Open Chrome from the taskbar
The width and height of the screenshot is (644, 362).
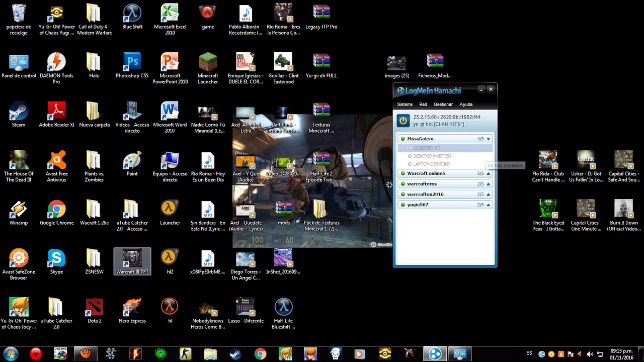point(260,354)
